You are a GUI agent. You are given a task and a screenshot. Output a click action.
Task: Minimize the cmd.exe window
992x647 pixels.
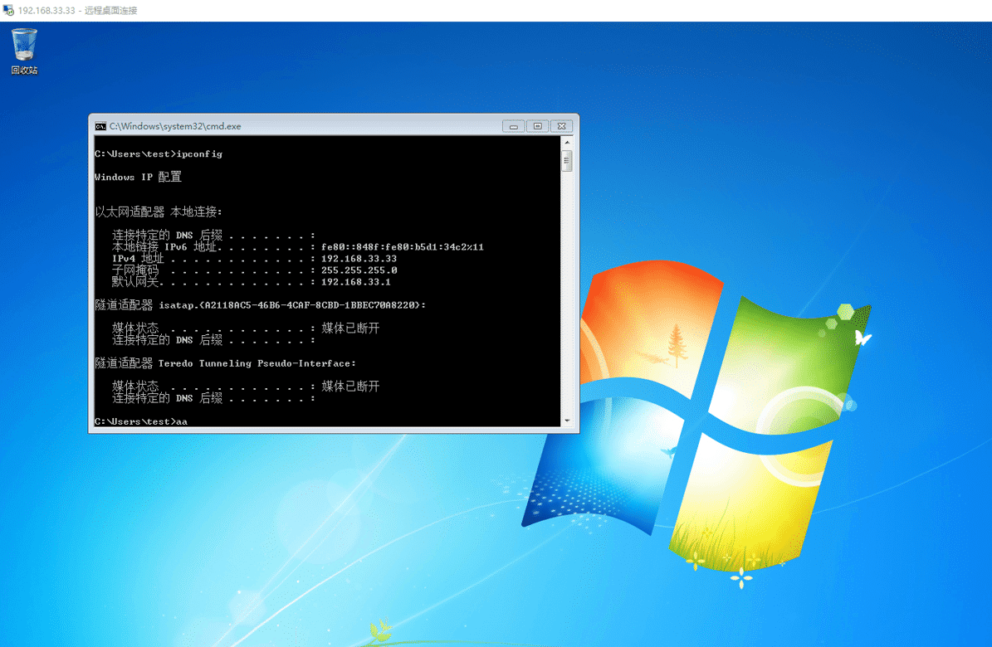(513, 126)
